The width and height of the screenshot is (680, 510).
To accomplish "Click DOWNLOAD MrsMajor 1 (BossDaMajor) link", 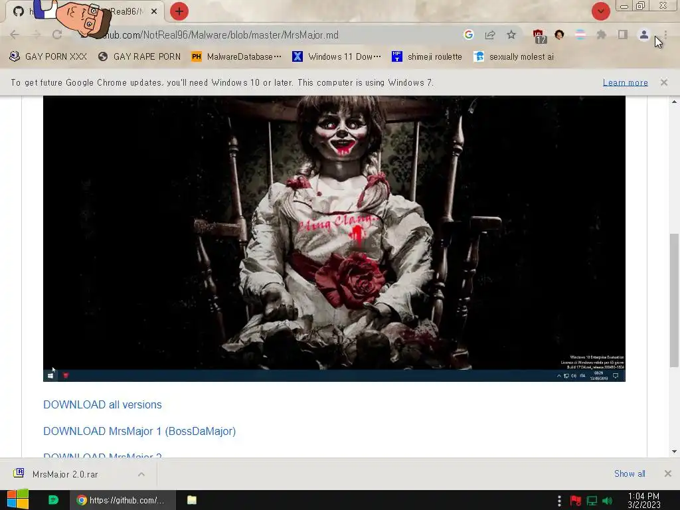I will (139, 432).
